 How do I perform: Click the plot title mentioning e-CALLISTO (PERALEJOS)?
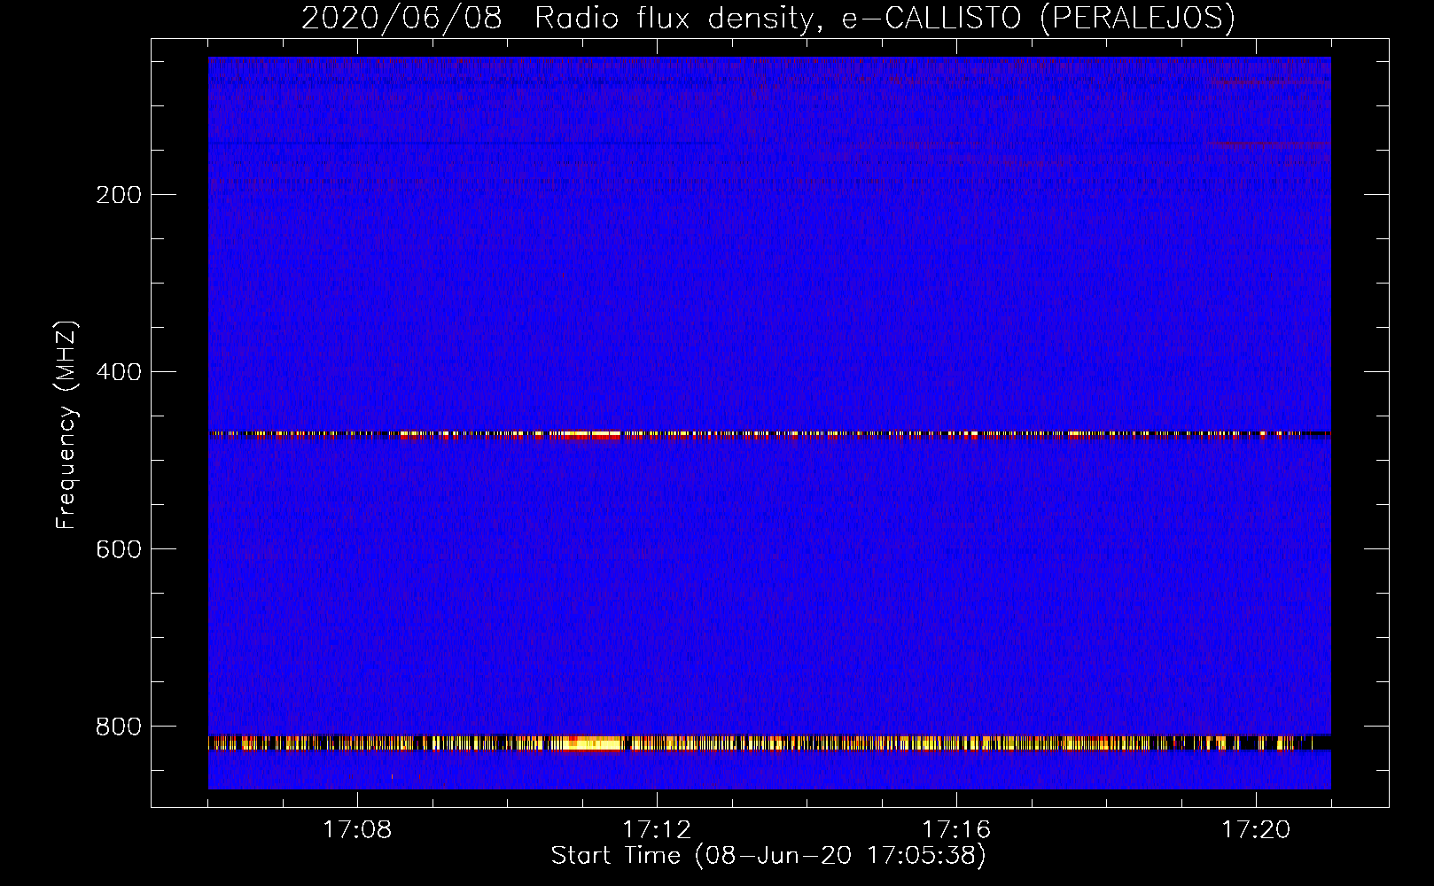point(768,18)
